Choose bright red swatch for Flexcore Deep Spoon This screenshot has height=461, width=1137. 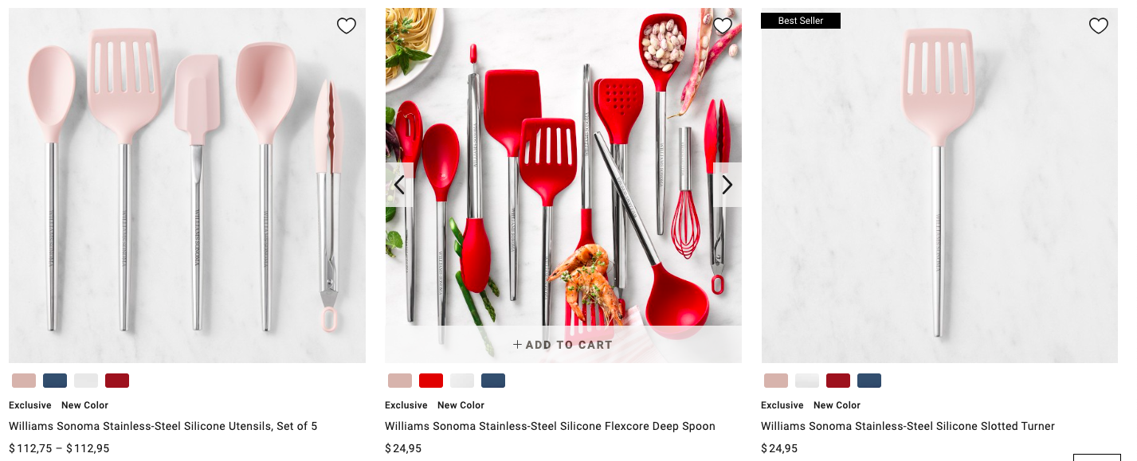coord(431,381)
